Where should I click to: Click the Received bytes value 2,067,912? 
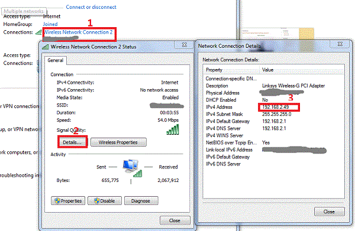[x=168, y=180]
